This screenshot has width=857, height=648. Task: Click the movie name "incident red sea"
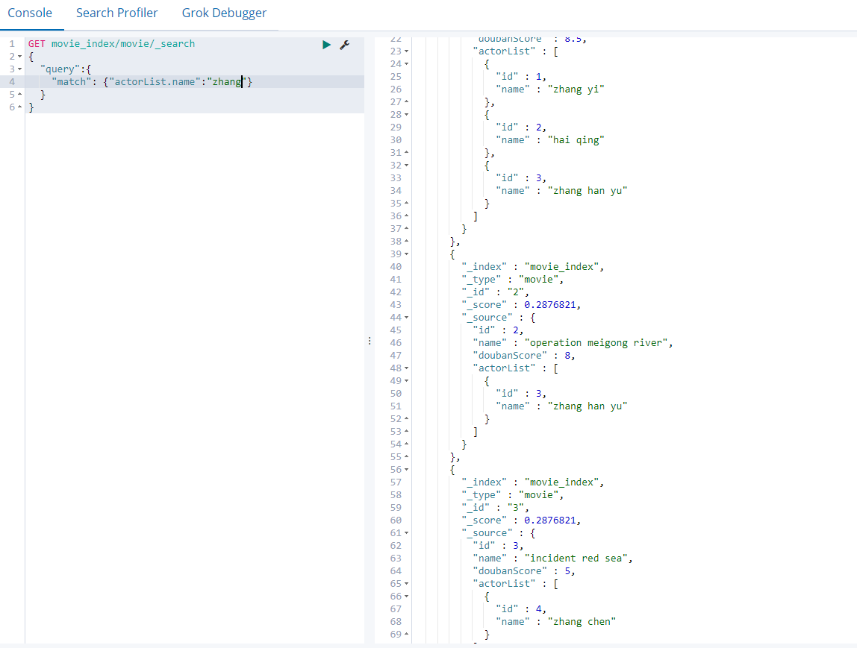(576, 559)
